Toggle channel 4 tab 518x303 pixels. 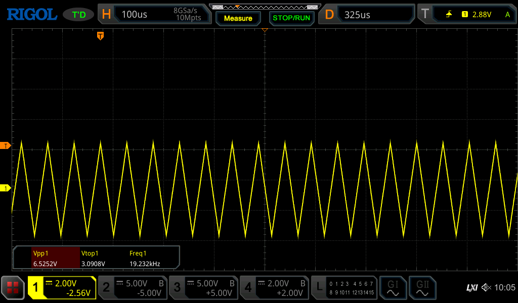click(x=248, y=287)
